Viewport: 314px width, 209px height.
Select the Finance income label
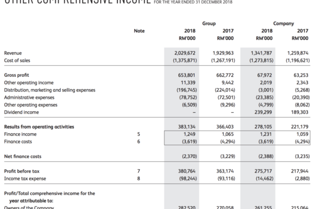[20, 134]
